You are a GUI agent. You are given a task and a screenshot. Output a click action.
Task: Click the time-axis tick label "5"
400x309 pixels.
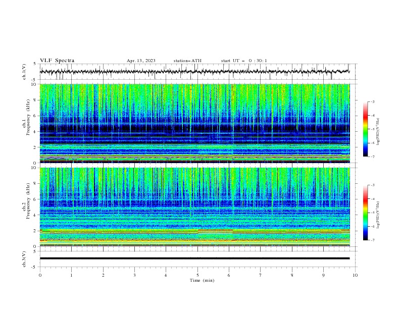[x=197, y=275]
